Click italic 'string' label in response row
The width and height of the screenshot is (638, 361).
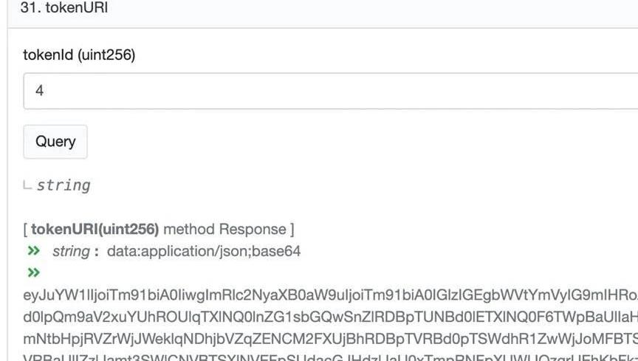click(x=70, y=251)
